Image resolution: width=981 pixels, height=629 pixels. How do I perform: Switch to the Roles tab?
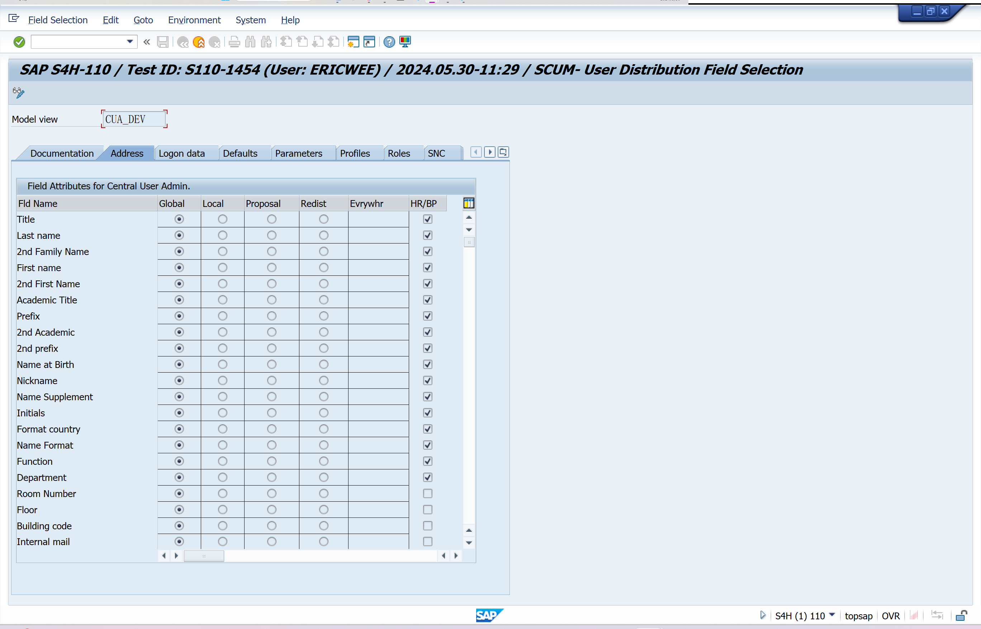pyautogui.click(x=399, y=153)
